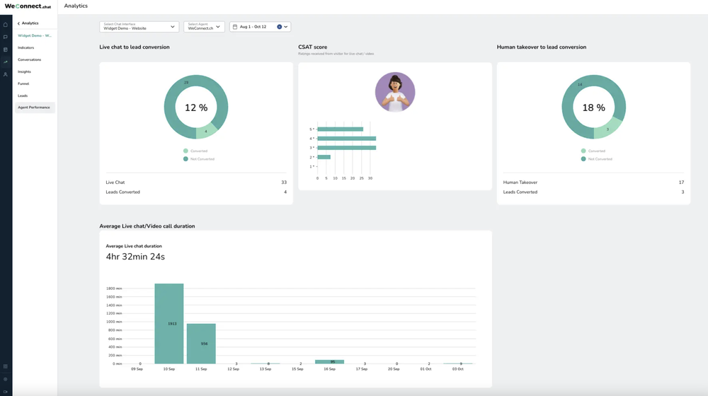
Task: Expand the Aug 1 - Oct 12 date range
Action: pyautogui.click(x=285, y=27)
